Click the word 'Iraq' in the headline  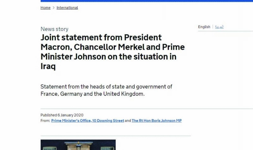click(48, 66)
